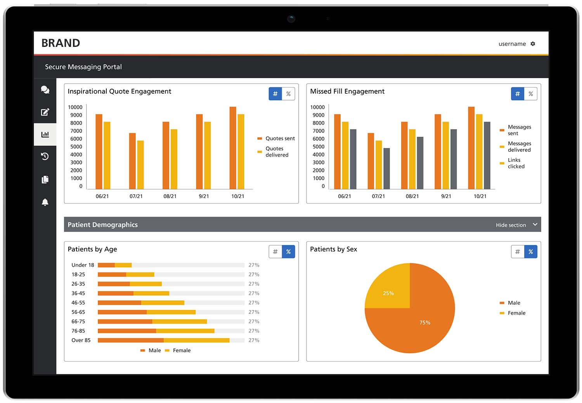Switch Patients by Age to # view
Image resolution: width=582 pixels, height=403 pixels.
pos(275,251)
